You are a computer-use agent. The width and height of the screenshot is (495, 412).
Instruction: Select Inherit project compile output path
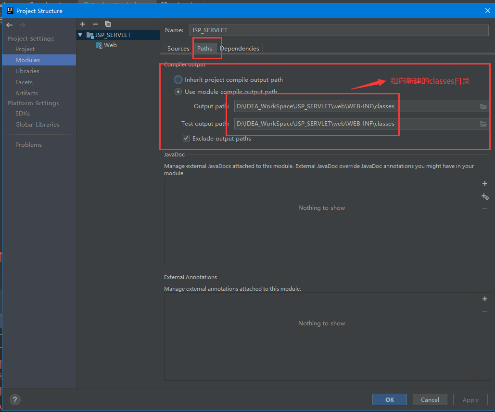178,80
